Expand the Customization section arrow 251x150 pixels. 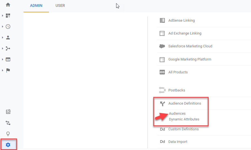tap(2, 16)
